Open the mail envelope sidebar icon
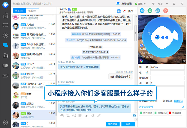The width and height of the screenshot is (187, 128). [5, 76]
